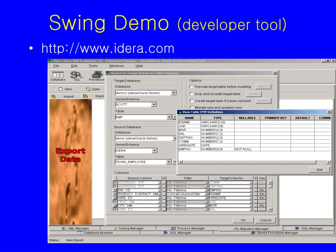Switch to the Migration Manager tab

[x=251, y=229]
